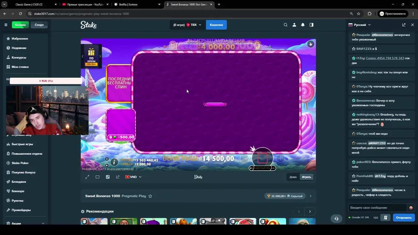The height and width of the screenshot is (235, 418).
Task: Open the emoji picker in chat
Action: coord(411,208)
